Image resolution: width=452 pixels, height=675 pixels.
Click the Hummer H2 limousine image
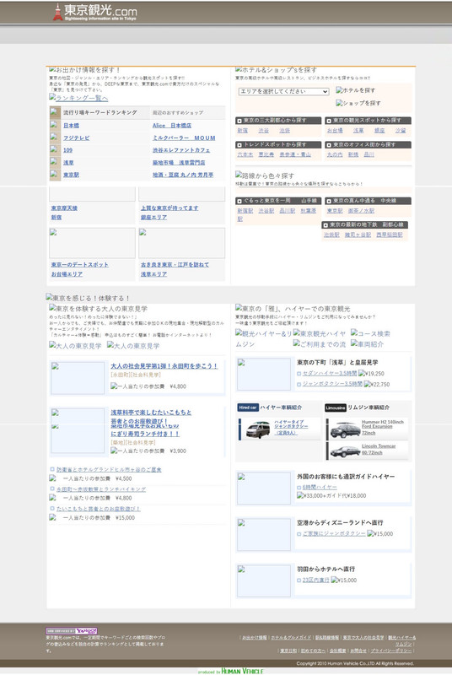[x=345, y=429]
